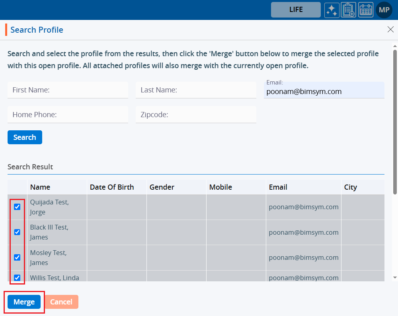Click the sparkle AI assistant icon
The width and height of the screenshot is (398, 316).
click(332, 10)
